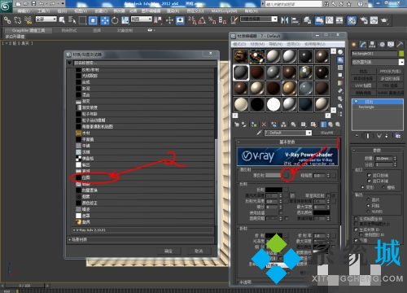
Task: Click the Render Production teapot icon
Action: pyautogui.click(x=384, y=20)
